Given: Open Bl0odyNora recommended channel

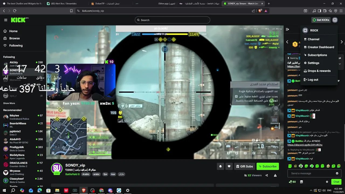Looking at the screenshot, I should [x=23, y=157].
